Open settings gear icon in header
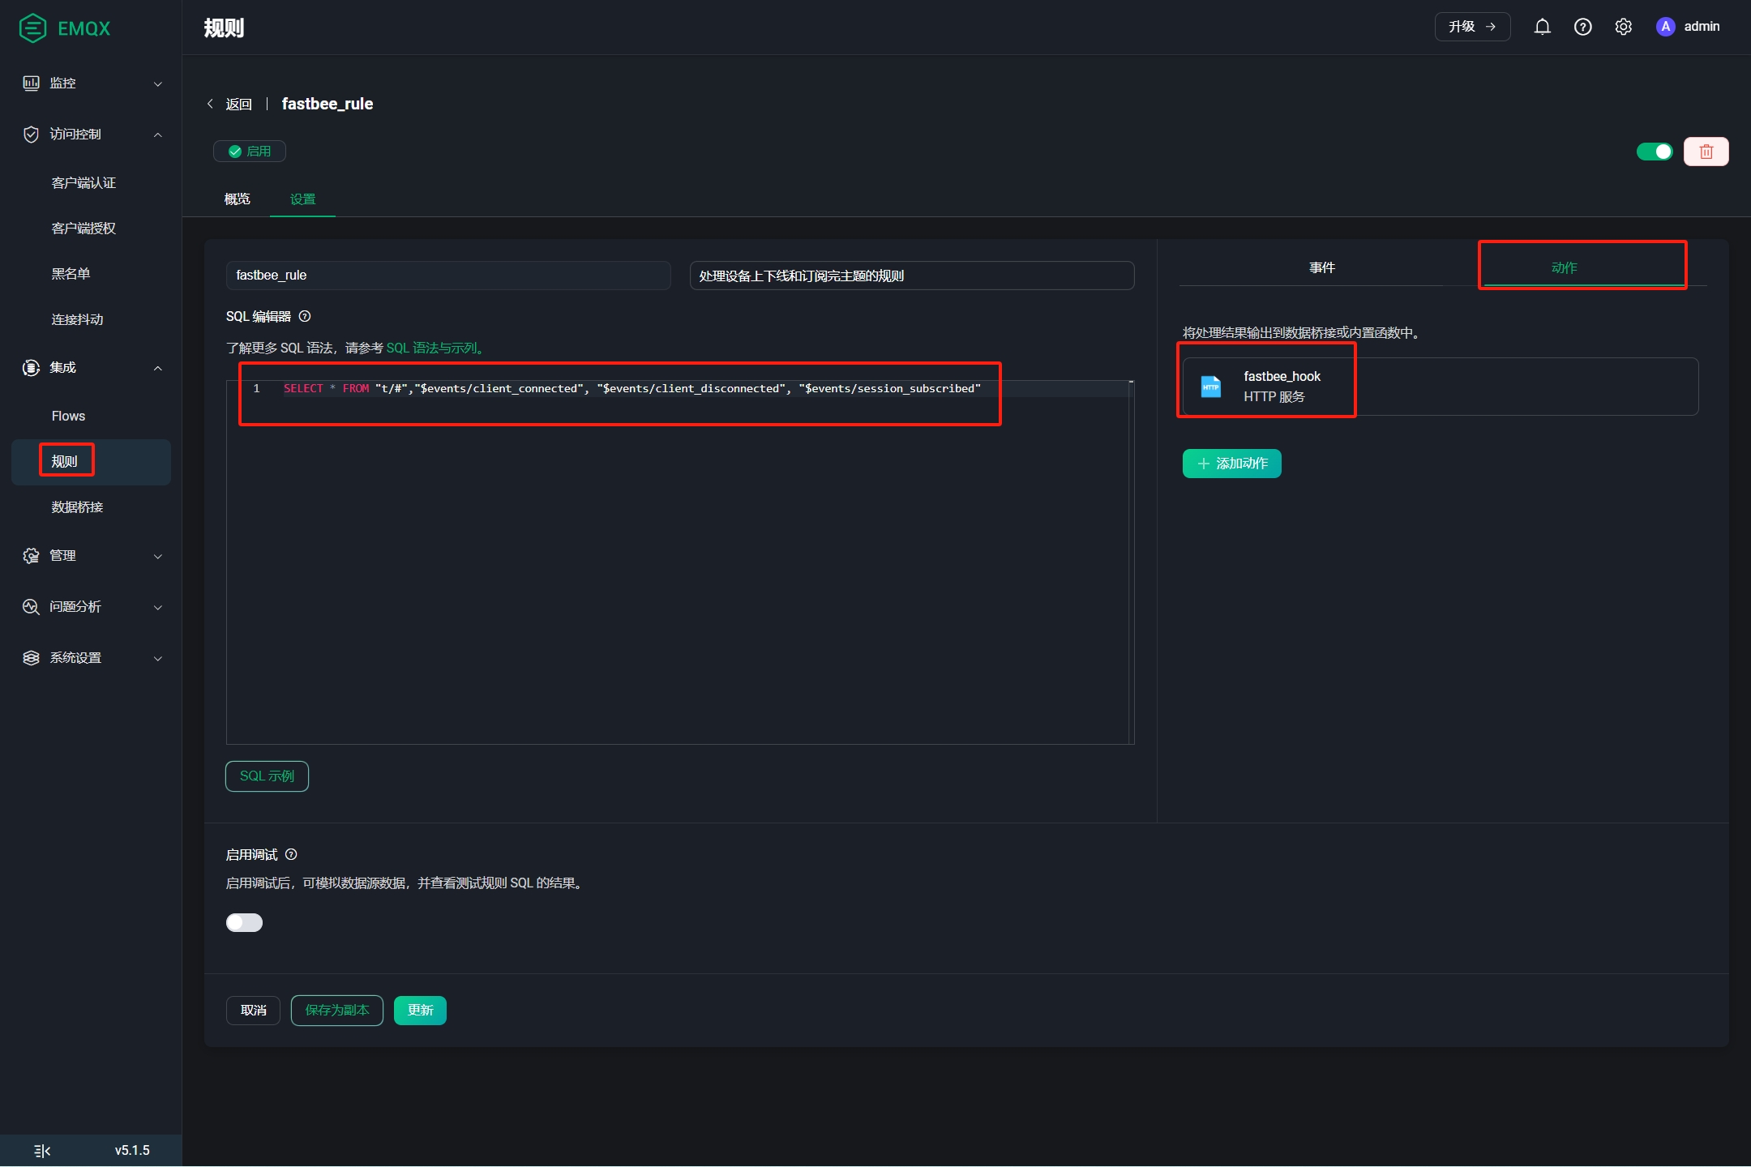This screenshot has width=1751, height=1167. pos(1623,27)
